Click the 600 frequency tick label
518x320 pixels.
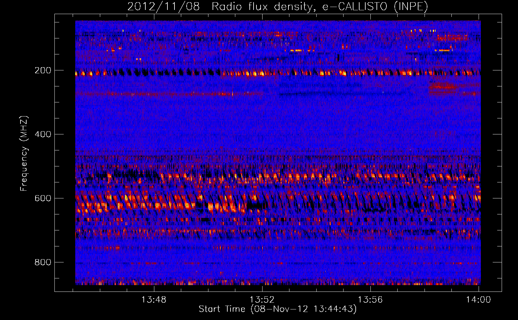tap(43, 198)
